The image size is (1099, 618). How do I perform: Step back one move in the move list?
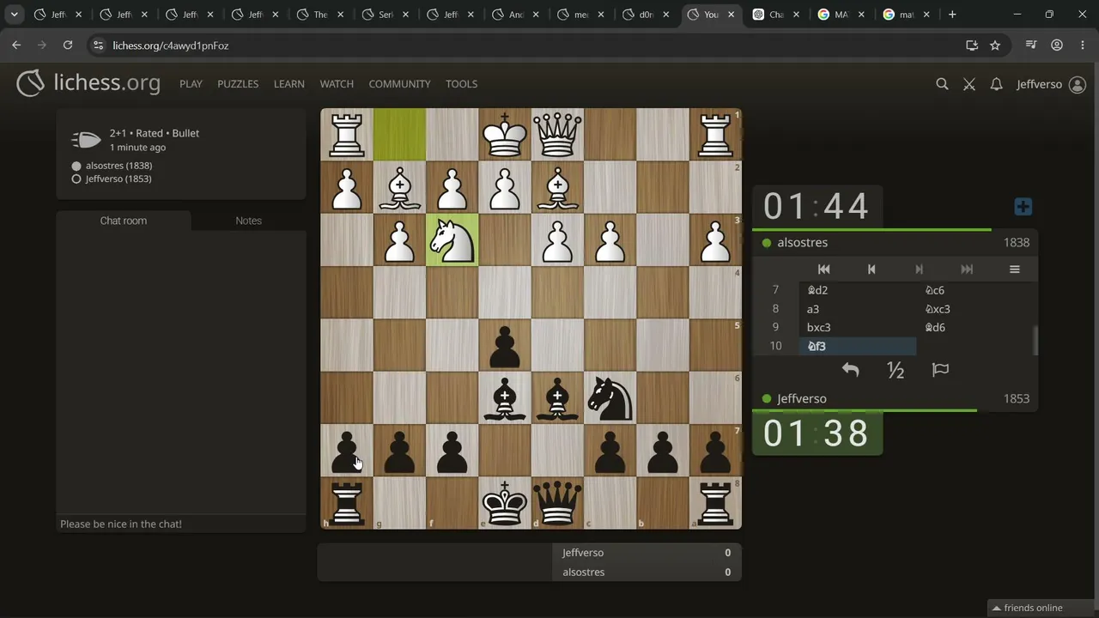point(871,270)
